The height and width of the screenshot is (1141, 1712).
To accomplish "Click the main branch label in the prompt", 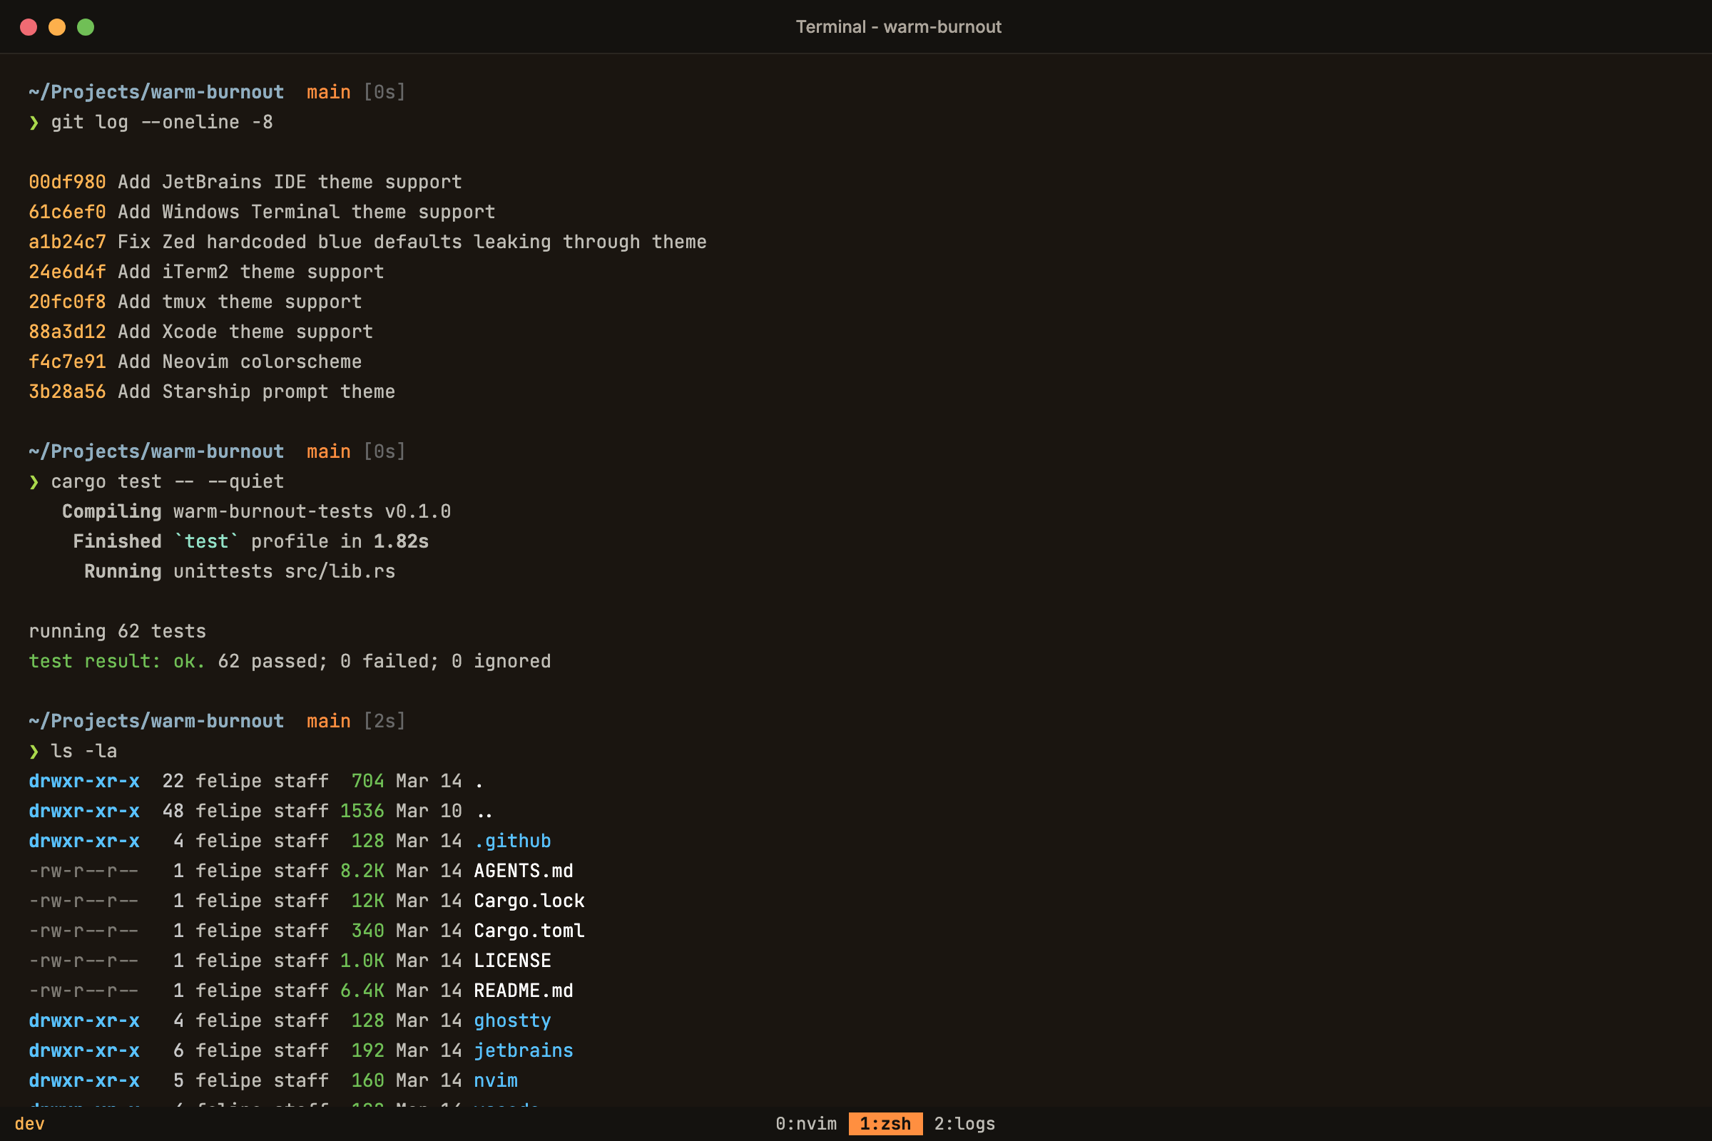I will pyautogui.click(x=328, y=92).
